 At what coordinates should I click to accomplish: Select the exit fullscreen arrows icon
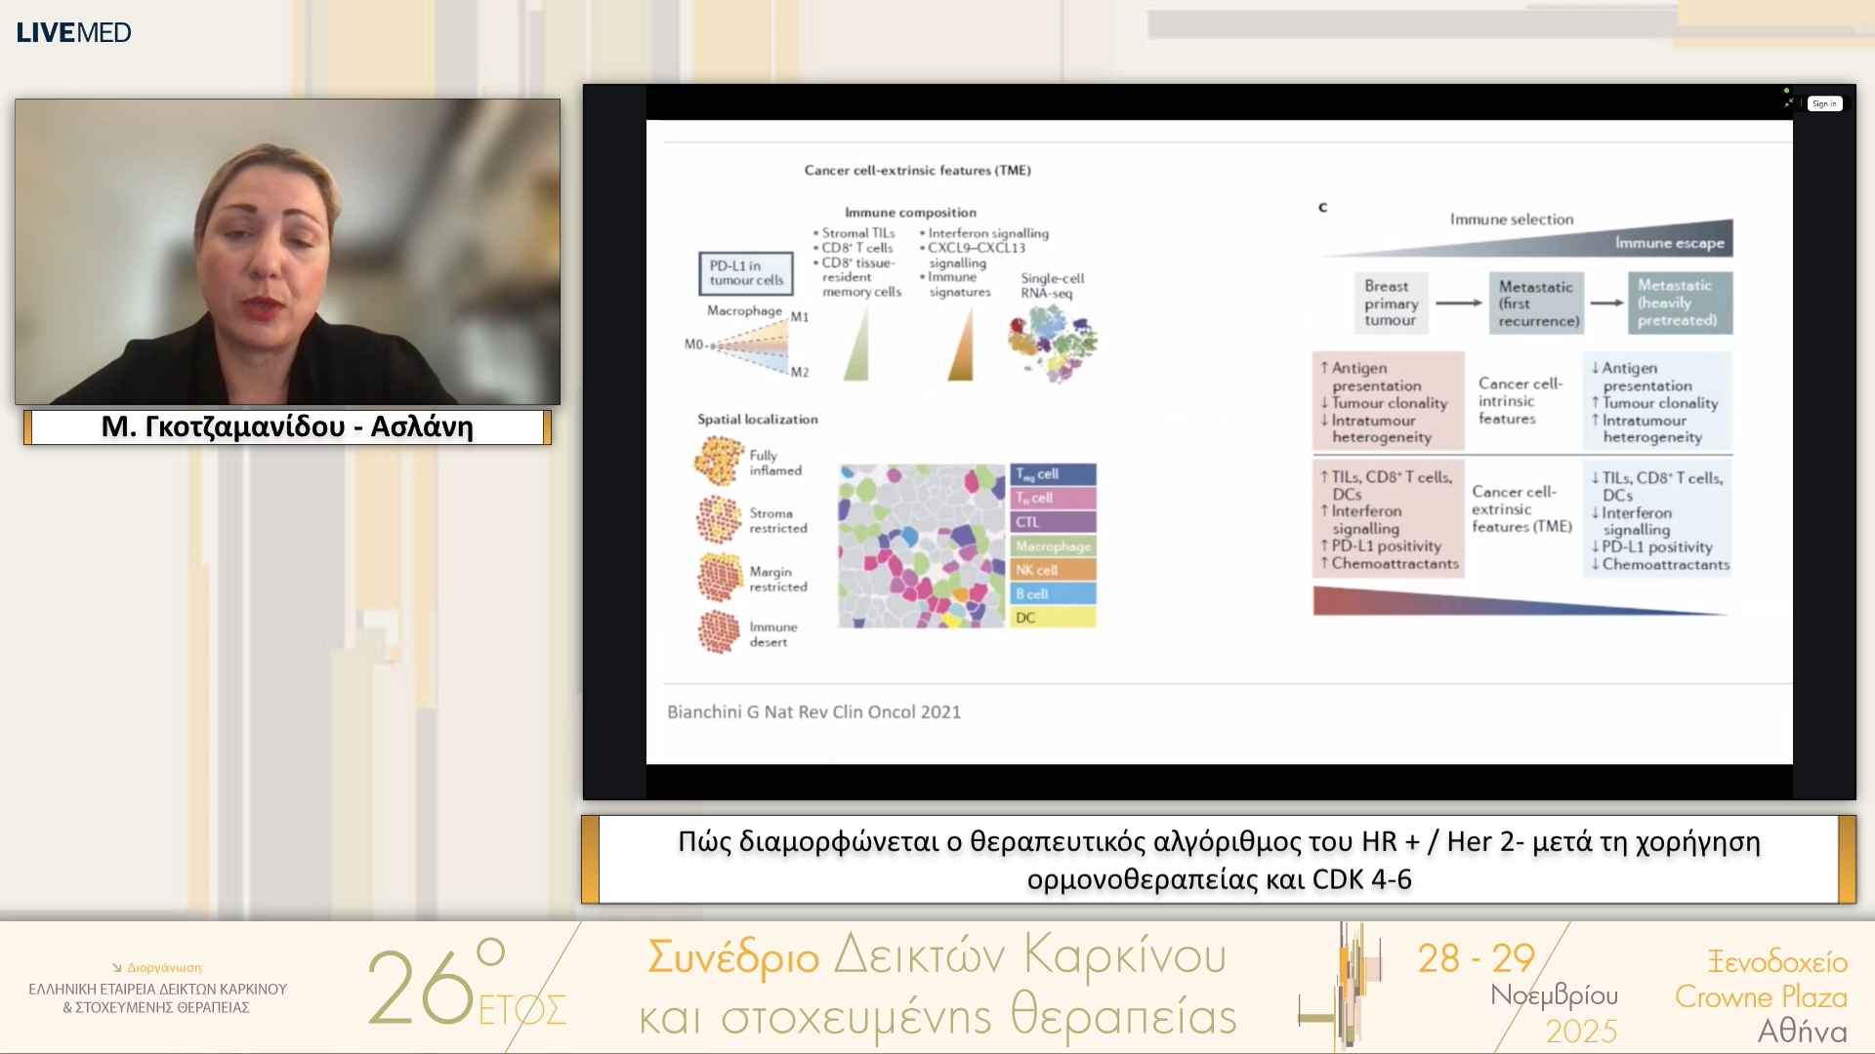pyautogui.click(x=1788, y=101)
